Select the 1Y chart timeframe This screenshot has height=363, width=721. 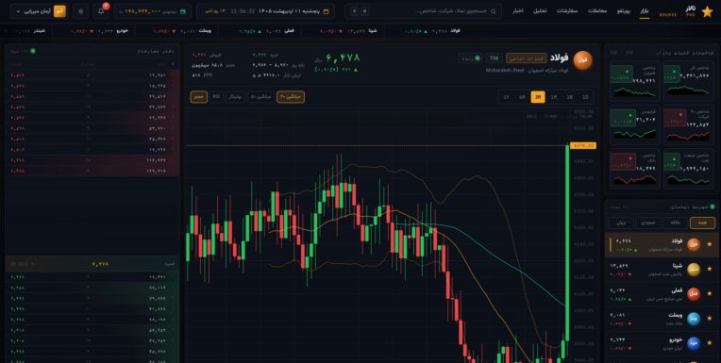click(x=506, y=97)
